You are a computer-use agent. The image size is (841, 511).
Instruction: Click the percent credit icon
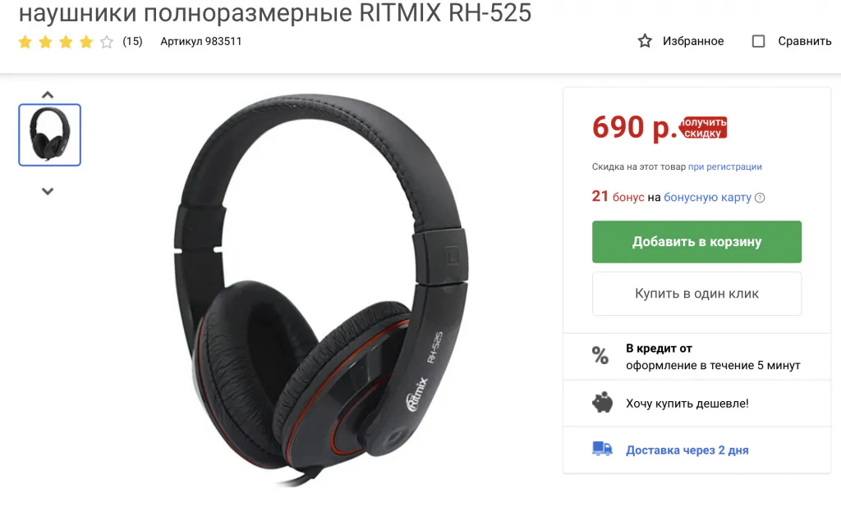pyautogui.click(x=600, y=355)
